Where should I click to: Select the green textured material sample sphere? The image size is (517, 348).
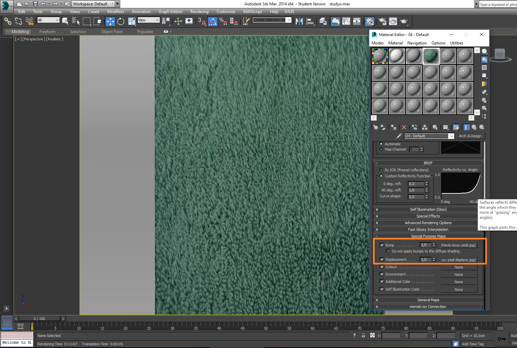(431, 56)
